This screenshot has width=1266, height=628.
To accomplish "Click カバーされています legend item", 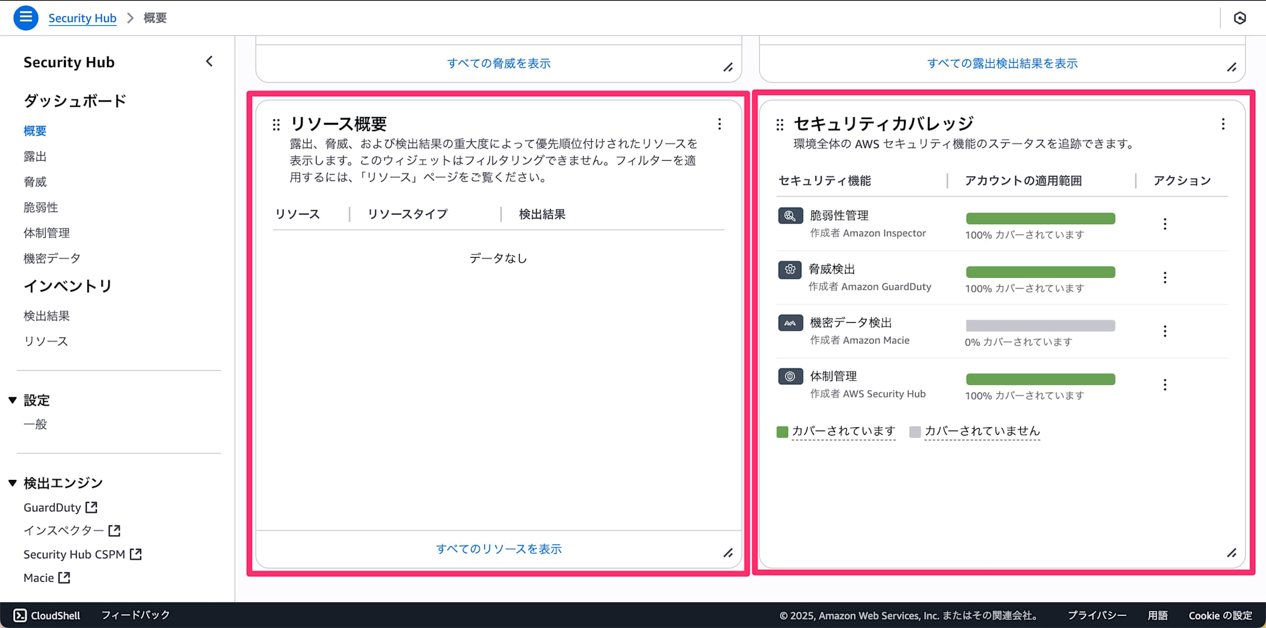I will 836,431.
